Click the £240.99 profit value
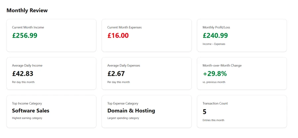Viewport: 298px width, 138px height. tap(215, 35)
